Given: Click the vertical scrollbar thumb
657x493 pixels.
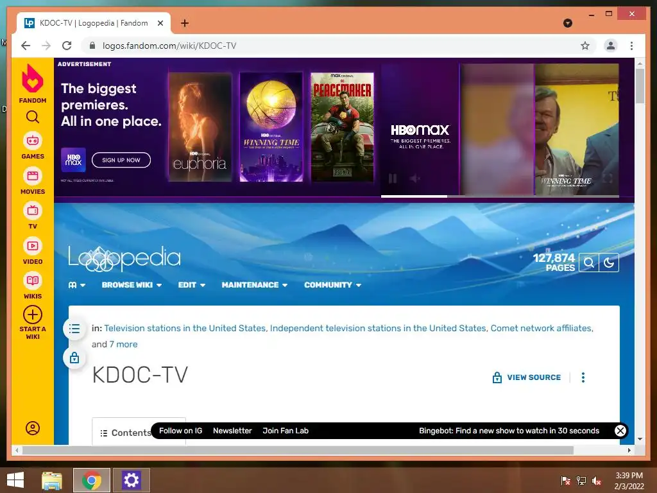Looking at the screenshot, I should click(640, 86).
